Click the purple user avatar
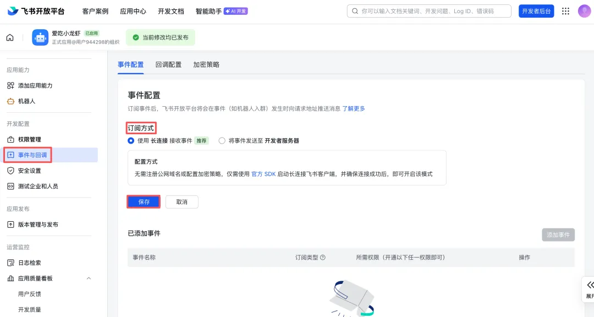This screenshot has width=594, height=317. (x=584, y=11)
